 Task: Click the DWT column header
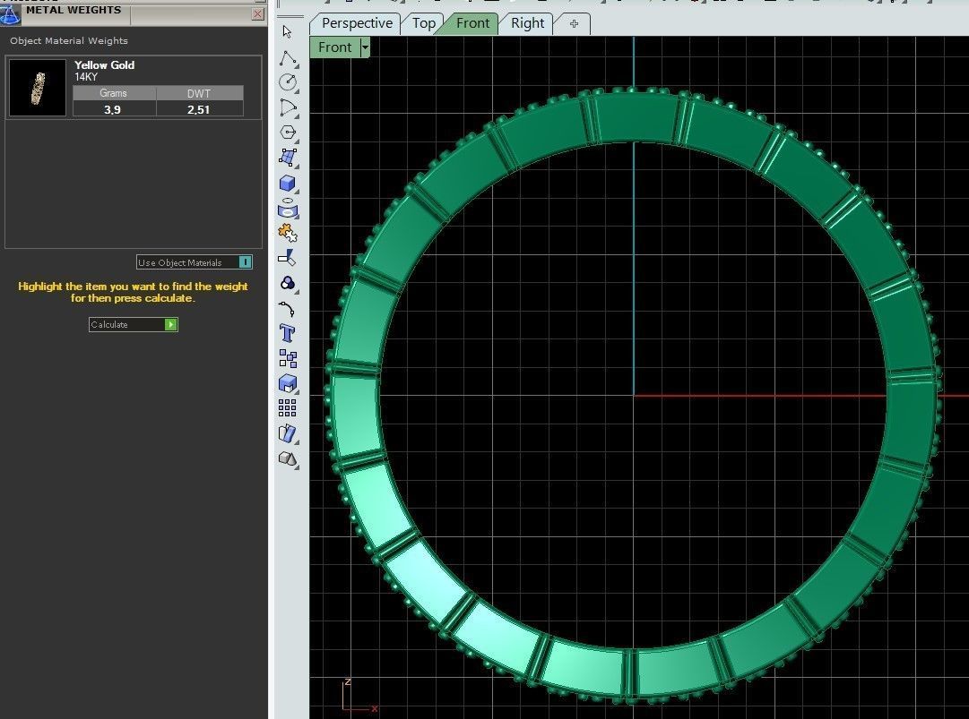[198, 93]
